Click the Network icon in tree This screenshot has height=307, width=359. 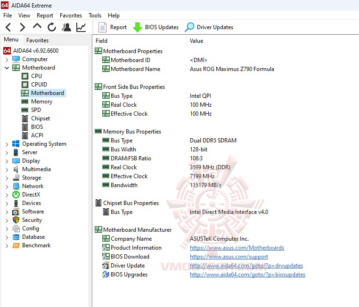[x=16, y=186]
